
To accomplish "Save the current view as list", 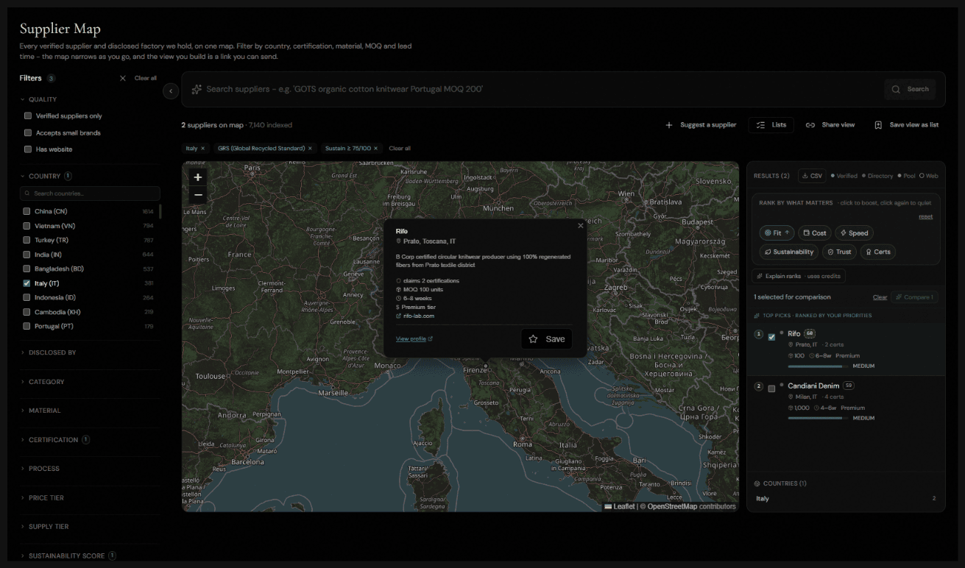I will pos(906,125).
